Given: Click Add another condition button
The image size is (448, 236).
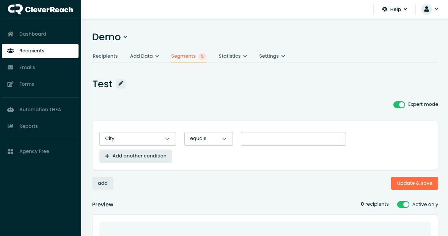Looking at the screenshot, I should pyautogui.click(x=135, y=156).
